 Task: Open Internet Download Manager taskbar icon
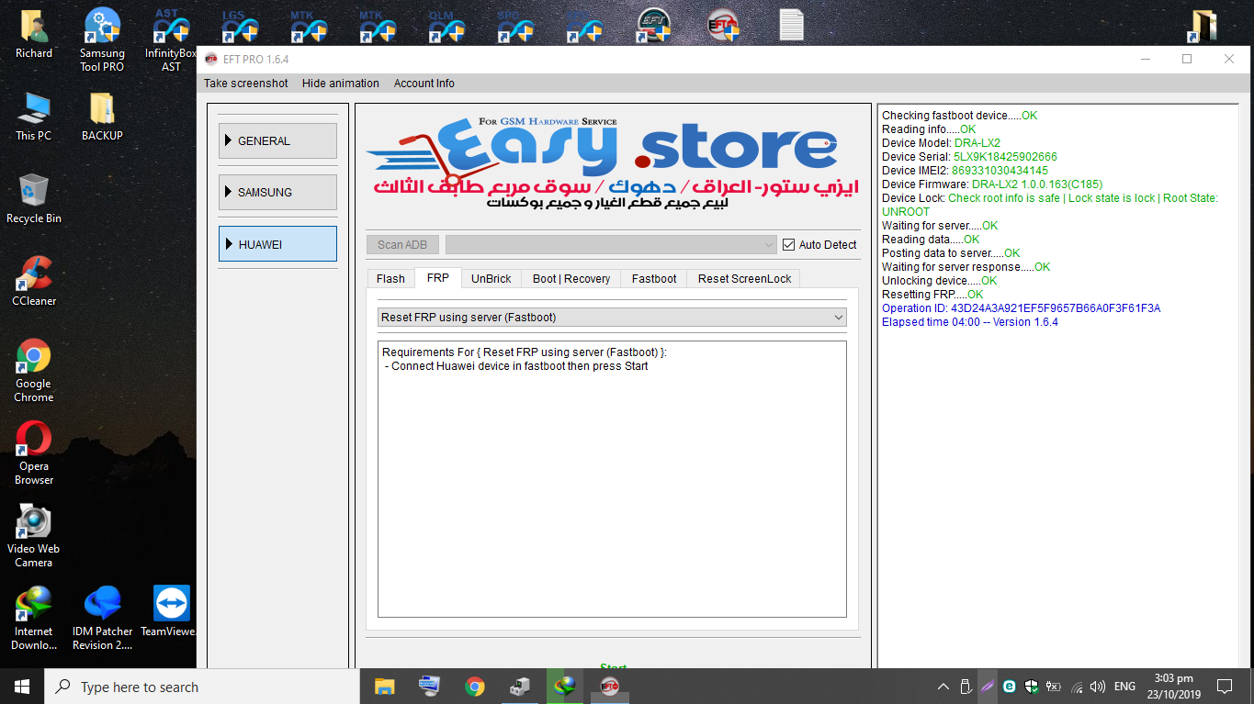pyautogui.click(x=564, y=687)
